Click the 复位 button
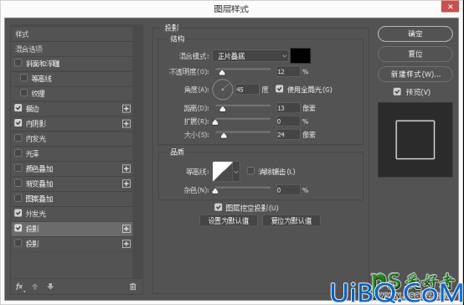This screenshot has height=305, width=464. coord(415,54)
